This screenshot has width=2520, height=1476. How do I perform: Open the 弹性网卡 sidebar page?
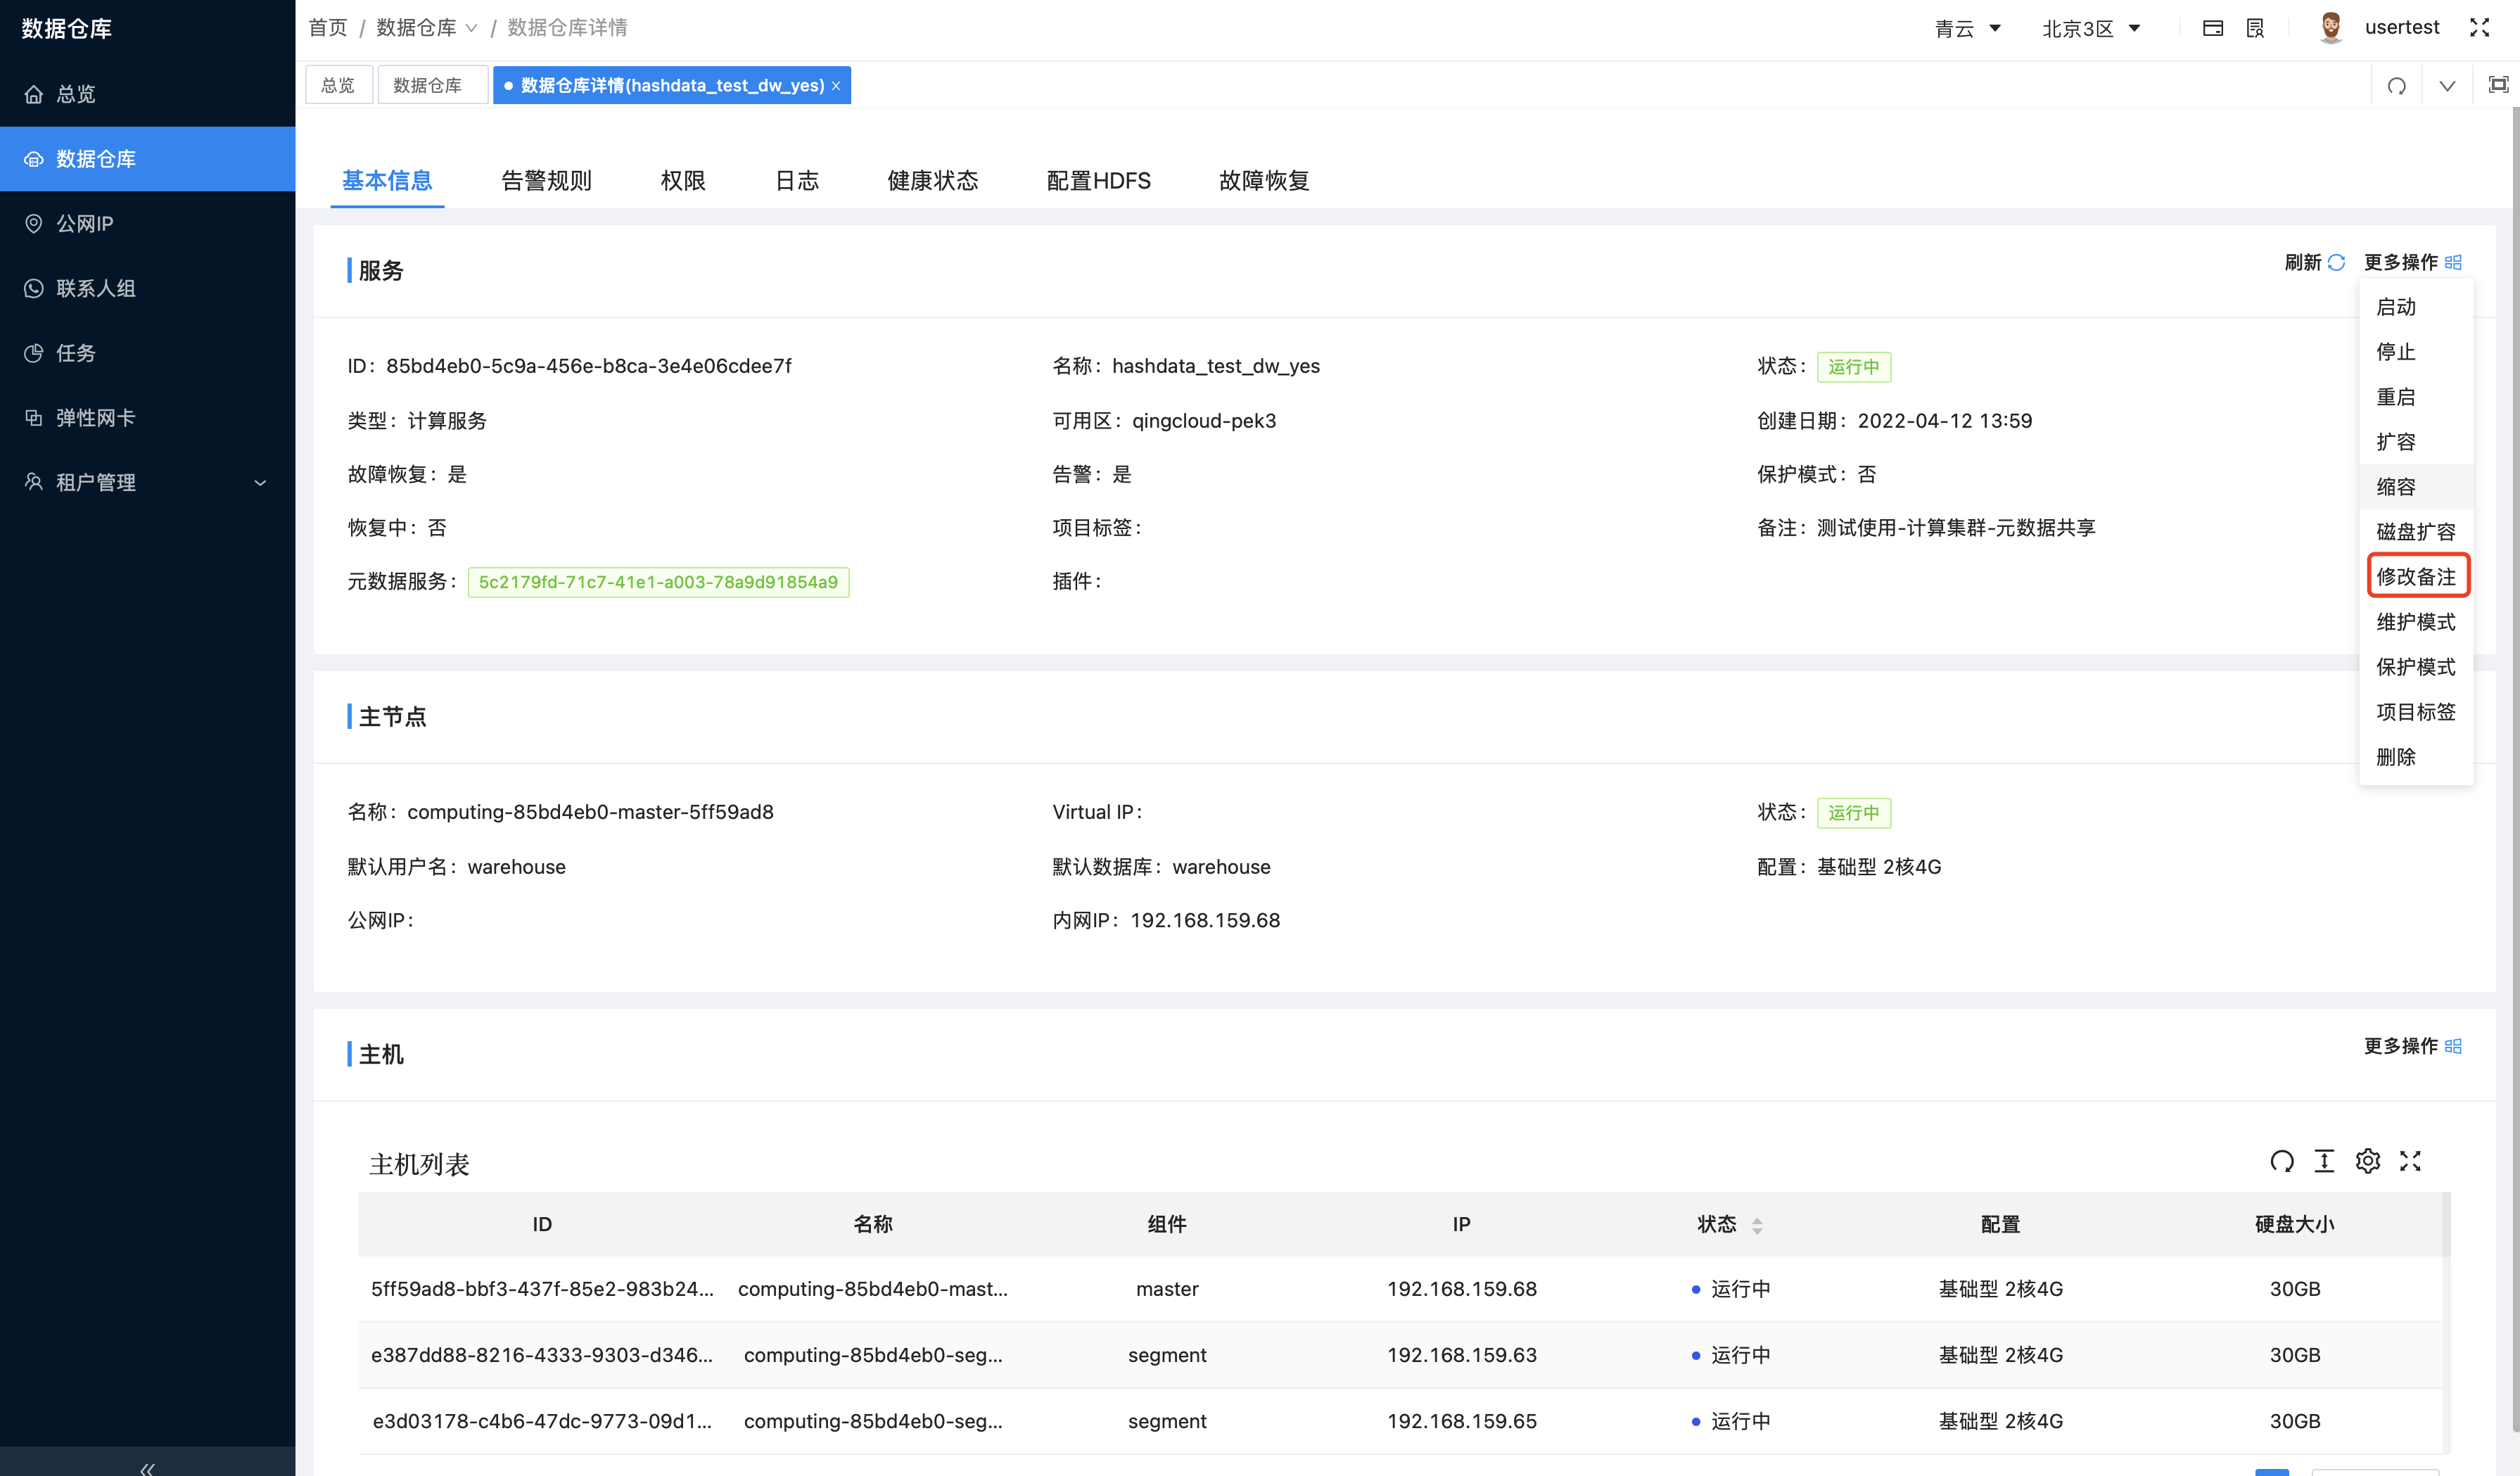[x=95, y=418]
